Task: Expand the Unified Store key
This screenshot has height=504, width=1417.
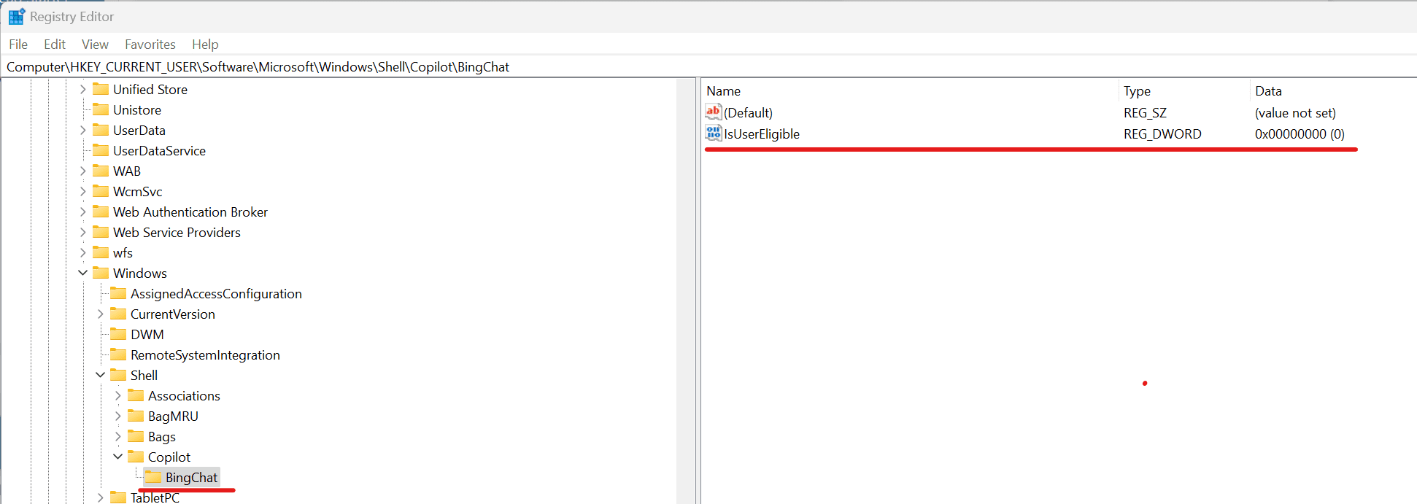Action: click(x=82, y=90)
